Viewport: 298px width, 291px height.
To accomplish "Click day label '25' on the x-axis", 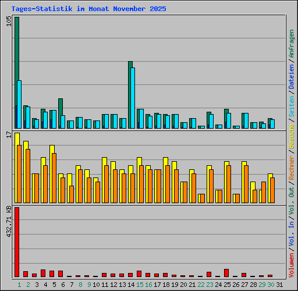I will pos(227,285).
